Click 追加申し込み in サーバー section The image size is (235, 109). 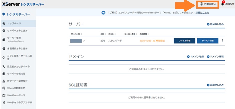(215, 24)
